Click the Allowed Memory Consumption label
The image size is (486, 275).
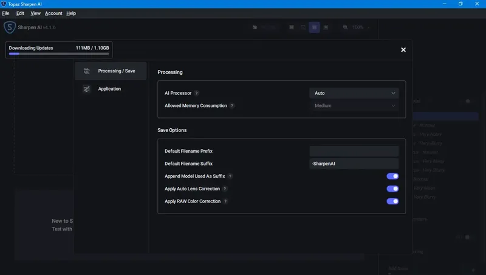[x=196, y=106]
